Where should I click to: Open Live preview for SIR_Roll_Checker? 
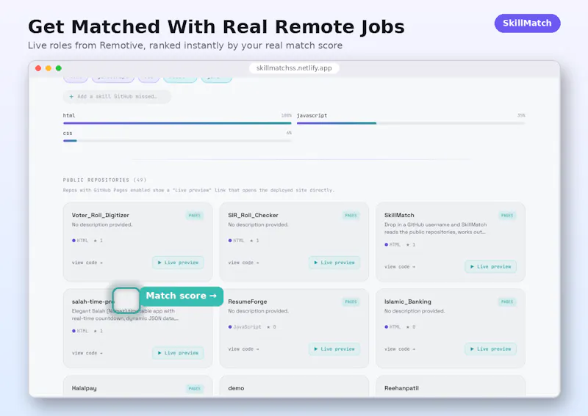point(334,263)
